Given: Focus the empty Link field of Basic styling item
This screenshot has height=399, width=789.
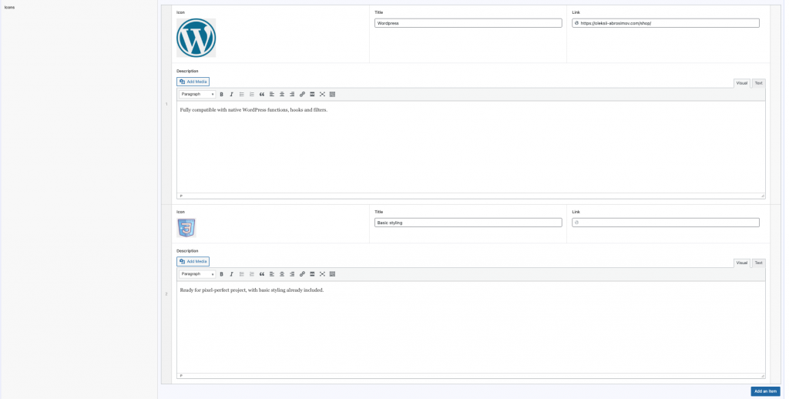Looking at the screenshot, I should 665,223.
